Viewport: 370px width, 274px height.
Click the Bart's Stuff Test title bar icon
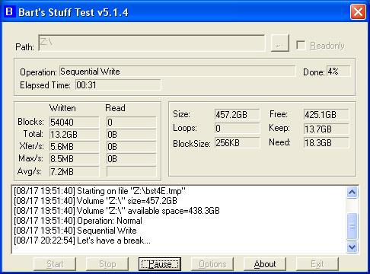tap(9, 11)
